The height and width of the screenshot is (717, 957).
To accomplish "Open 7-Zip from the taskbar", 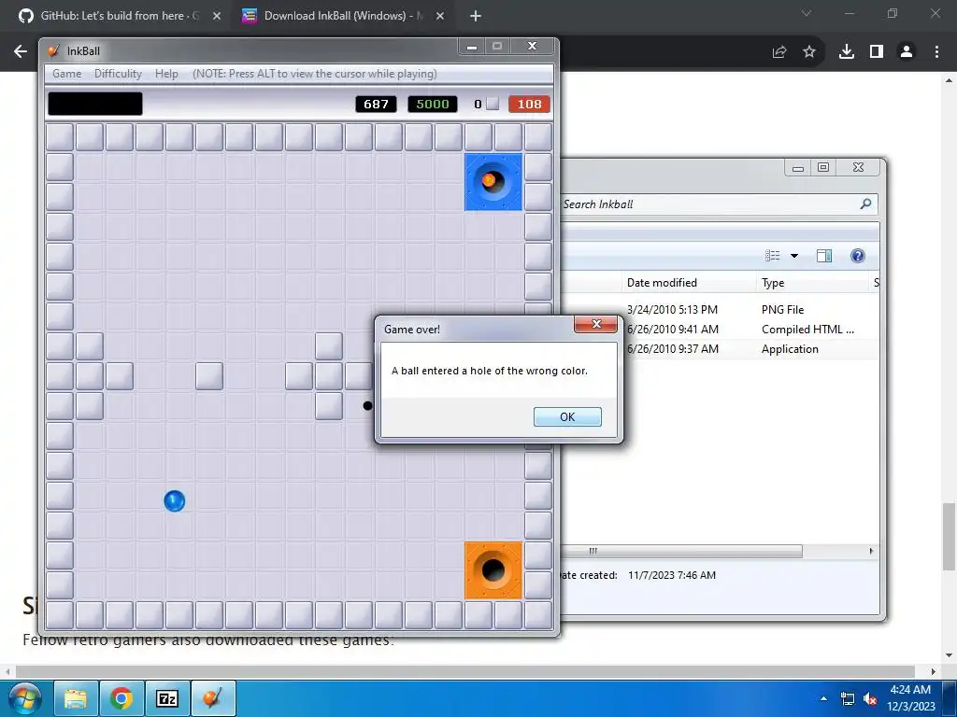I will click(167, 698).
